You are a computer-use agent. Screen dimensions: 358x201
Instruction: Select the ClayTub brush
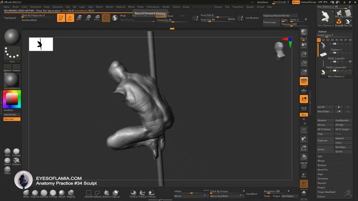point(35,194)
